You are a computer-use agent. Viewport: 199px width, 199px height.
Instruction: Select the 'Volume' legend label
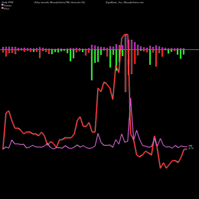(x=8, y=6)
